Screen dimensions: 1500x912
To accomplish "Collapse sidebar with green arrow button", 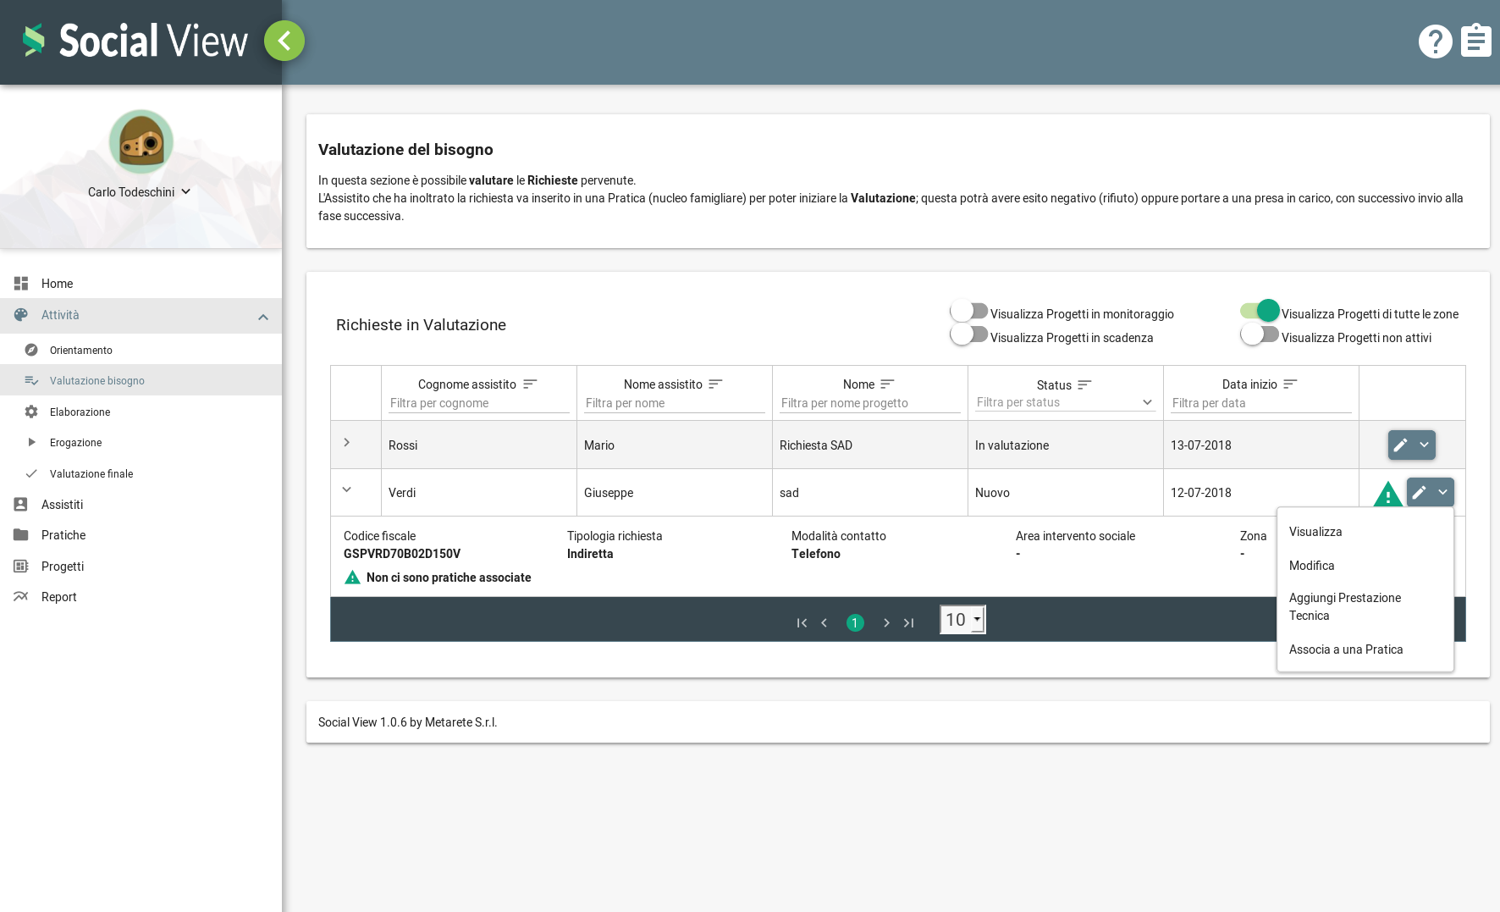I will 284,41.
